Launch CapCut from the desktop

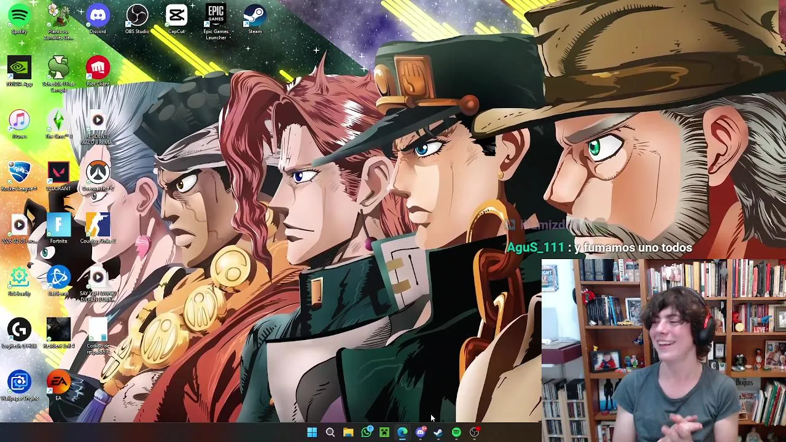point(176,19)
